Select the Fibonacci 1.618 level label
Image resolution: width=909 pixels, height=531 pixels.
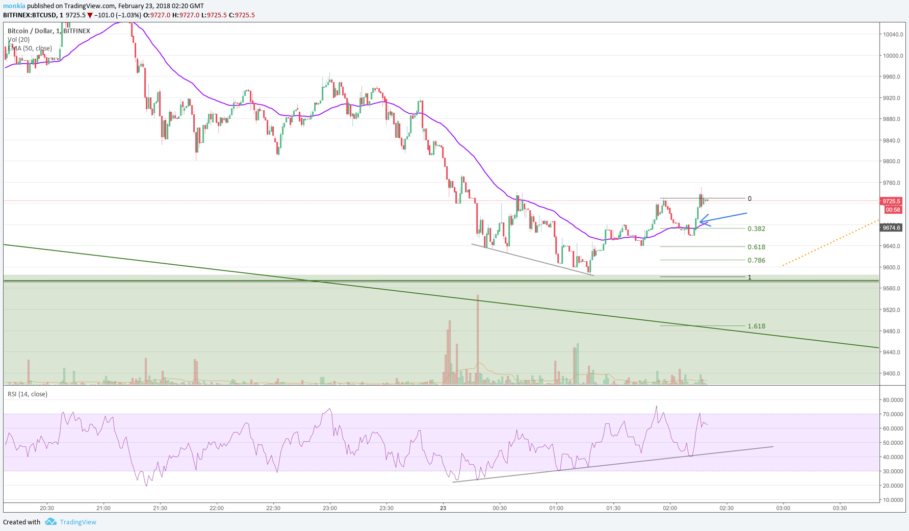[x=757, y=326]
